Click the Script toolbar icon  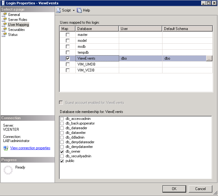tap(59, 10)
